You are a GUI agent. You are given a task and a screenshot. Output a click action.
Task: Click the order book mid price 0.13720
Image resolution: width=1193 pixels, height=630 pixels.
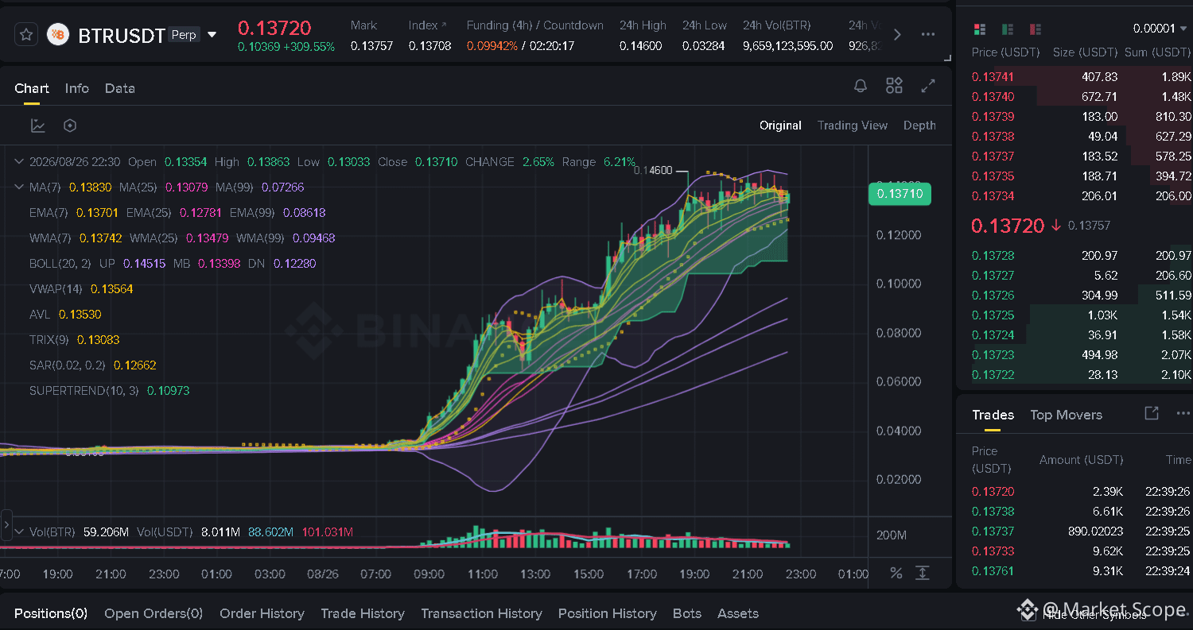(1007, 226)
